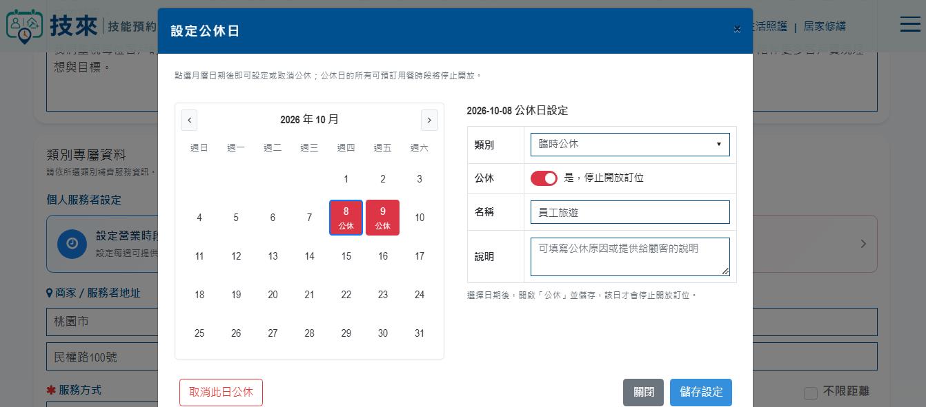Open the hamburger menu in page header

pyautogui.click(x=910, y=24)
